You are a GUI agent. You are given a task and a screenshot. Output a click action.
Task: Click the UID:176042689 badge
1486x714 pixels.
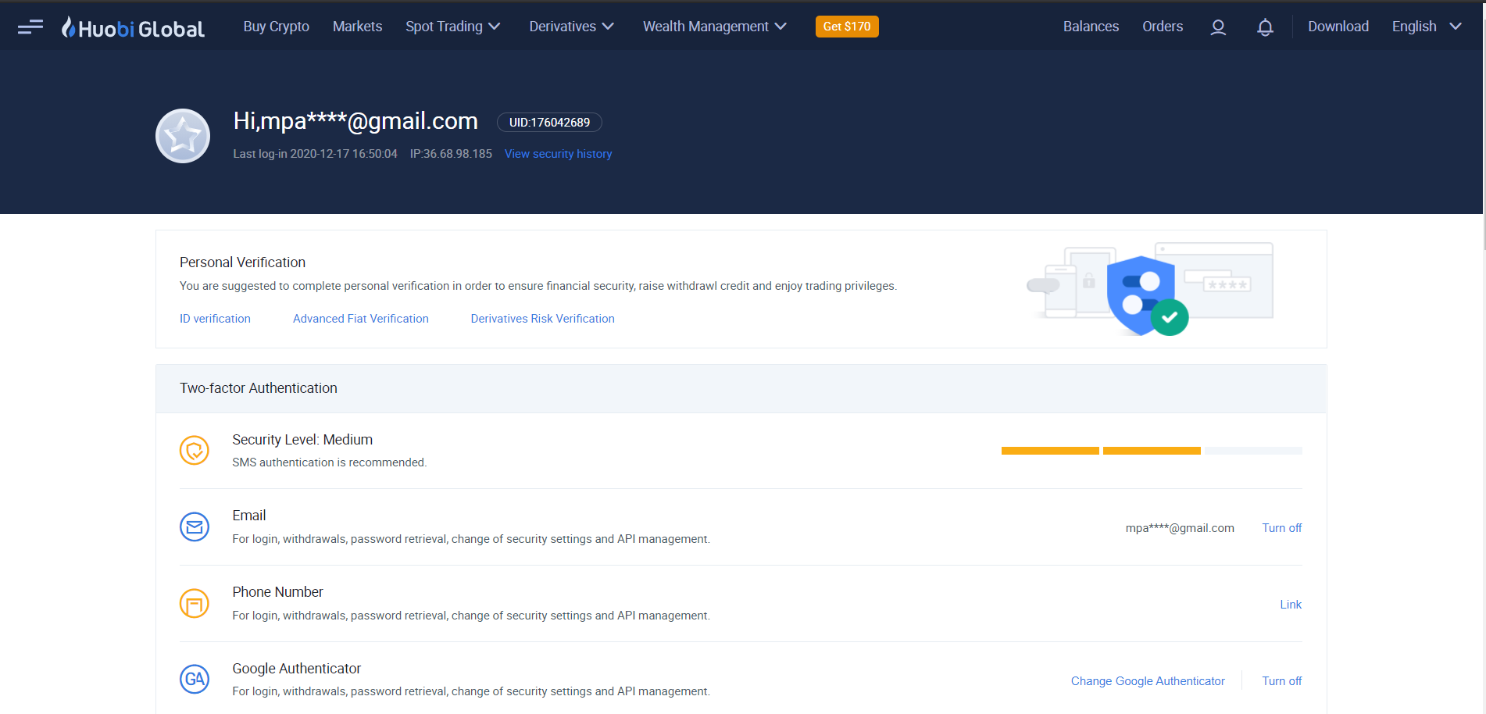549,123
